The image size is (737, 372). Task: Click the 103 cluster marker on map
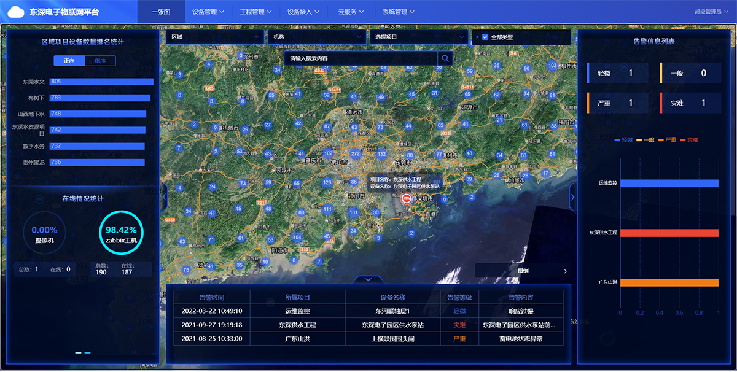(x=552, y=65)
